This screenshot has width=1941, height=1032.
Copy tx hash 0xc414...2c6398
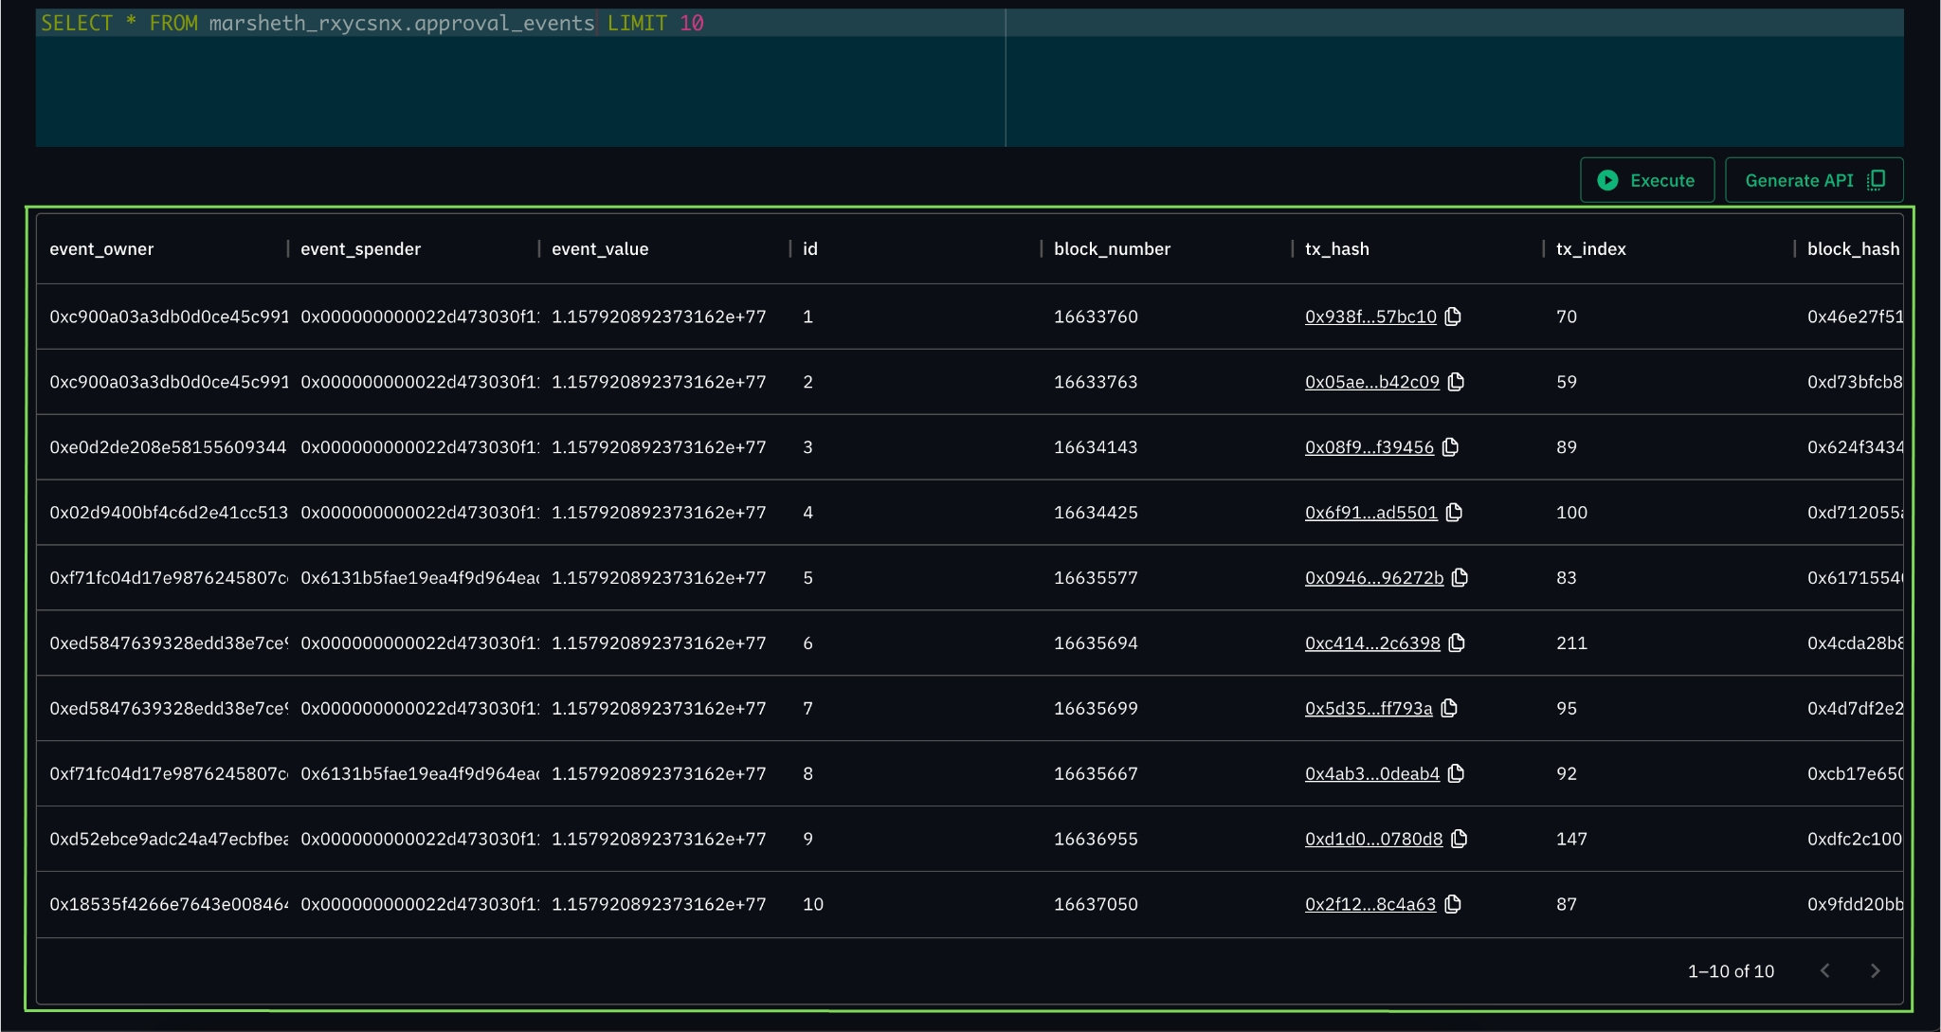(x=1458, y=643)
